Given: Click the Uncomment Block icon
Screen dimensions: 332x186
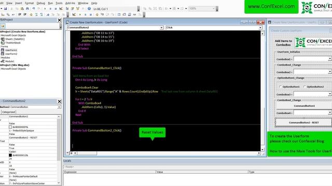Looking at the screenshot, I should 41,14.
